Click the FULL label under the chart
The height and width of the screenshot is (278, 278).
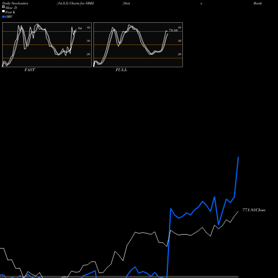(121, 70)
